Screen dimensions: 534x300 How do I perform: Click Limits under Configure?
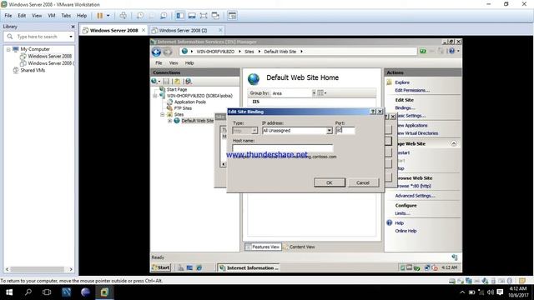pos(402,213)
